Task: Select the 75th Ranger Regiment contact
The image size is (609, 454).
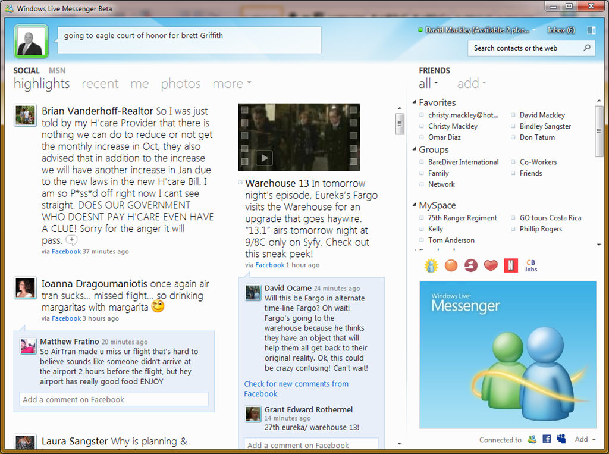Action: (462, 218)
